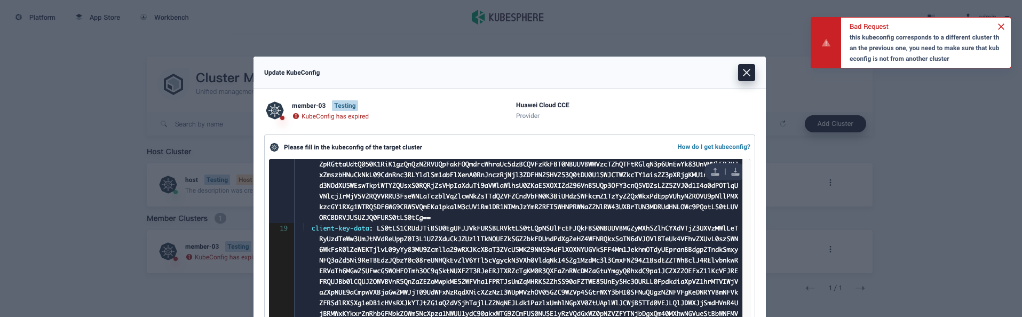
Task: Click the Cluster Management hexagon icon
Action: [173, 84]
